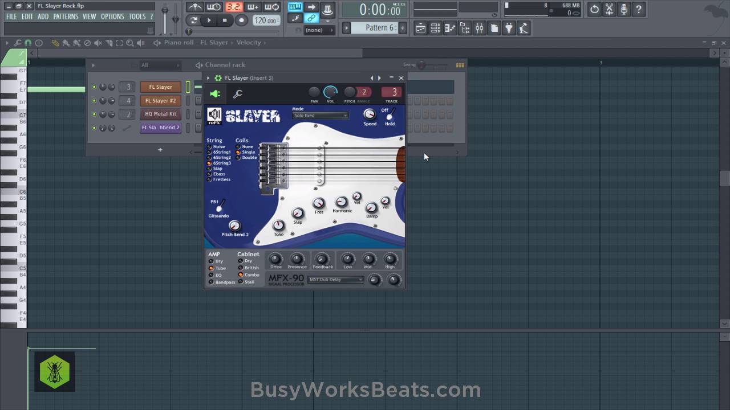Open the PATTERNS menu

66,17
